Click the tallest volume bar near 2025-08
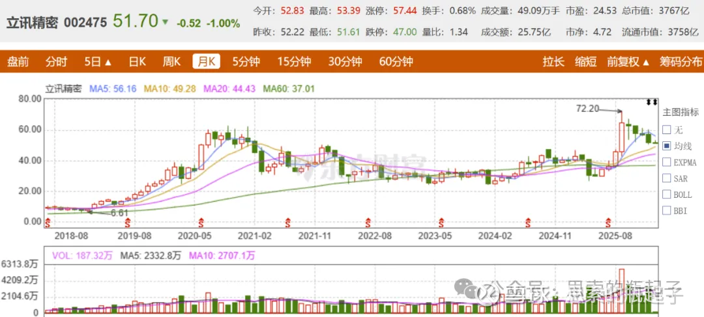The height and width of the screenshot is (317, 704). click(621, 291)
